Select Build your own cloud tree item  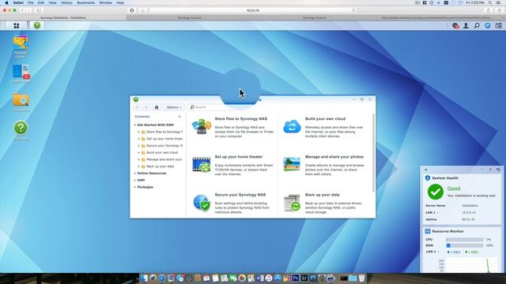[162, 152]
